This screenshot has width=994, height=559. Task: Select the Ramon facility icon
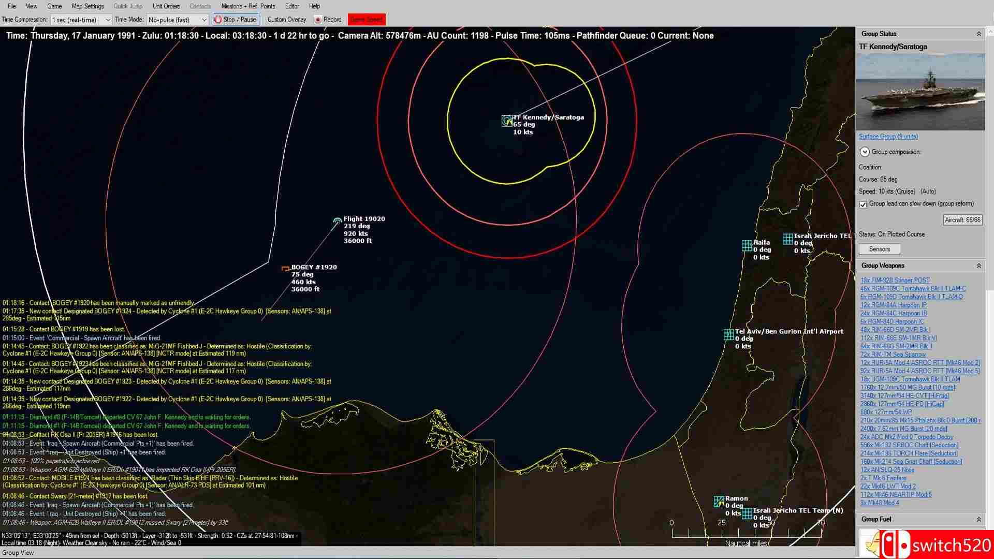point(718,501)
